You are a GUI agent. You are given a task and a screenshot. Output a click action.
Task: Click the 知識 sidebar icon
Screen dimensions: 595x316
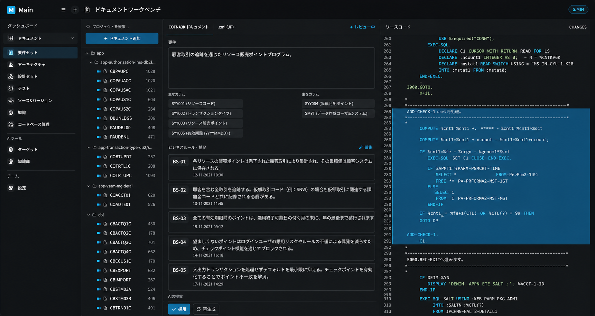click(x=11, y=112)
